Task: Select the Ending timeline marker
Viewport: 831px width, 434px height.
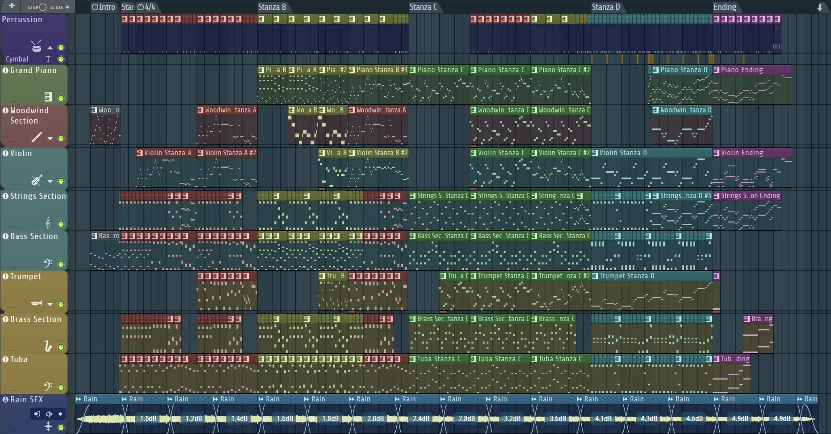Action: [x=725, y=7]
